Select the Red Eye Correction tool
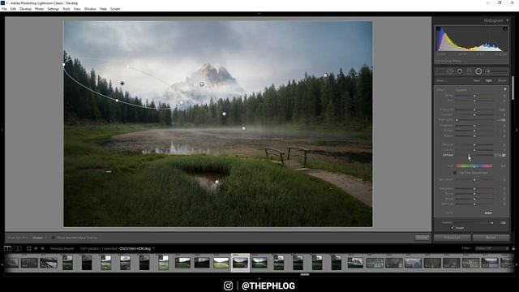519x292 pixels. (x=460, y=71)
